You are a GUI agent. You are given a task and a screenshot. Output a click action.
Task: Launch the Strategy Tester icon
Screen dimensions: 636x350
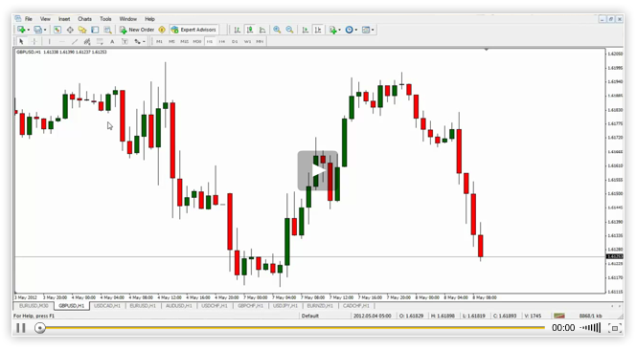107,30
